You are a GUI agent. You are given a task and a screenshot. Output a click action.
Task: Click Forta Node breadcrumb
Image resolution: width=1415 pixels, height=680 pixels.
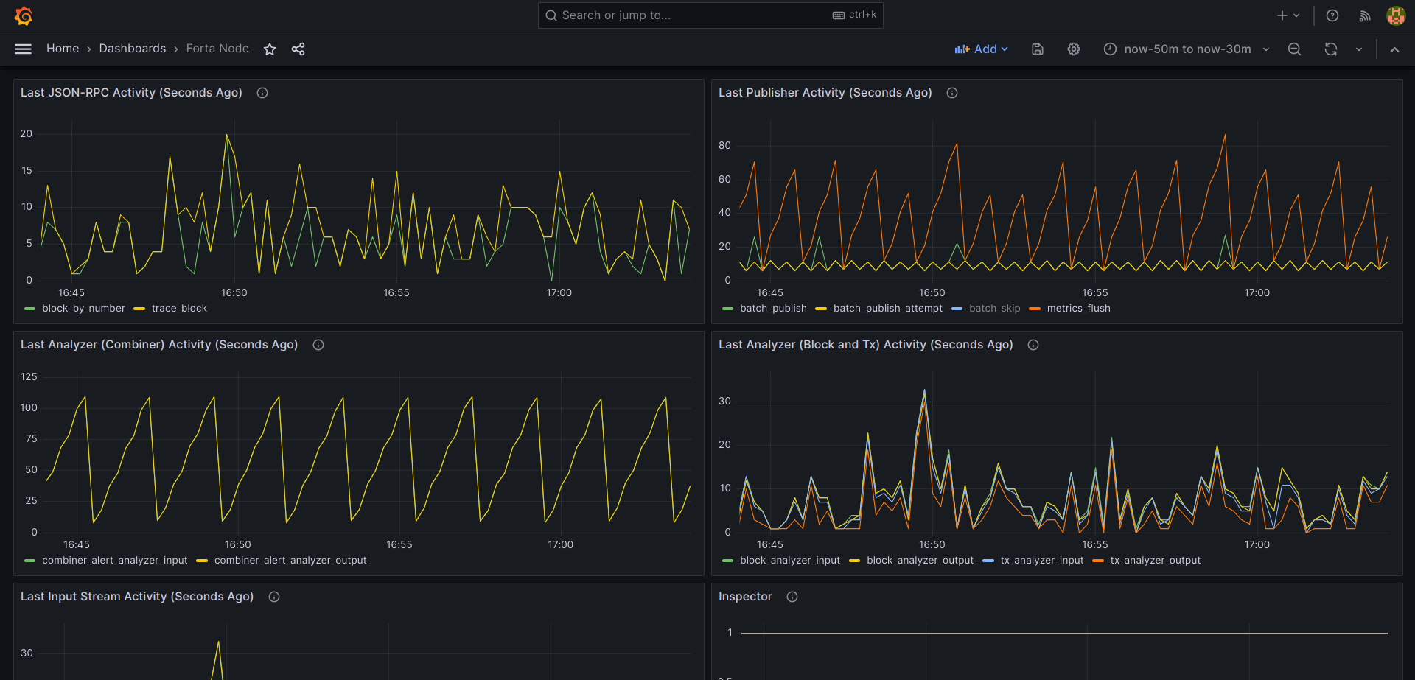click(x=217, y=49)
